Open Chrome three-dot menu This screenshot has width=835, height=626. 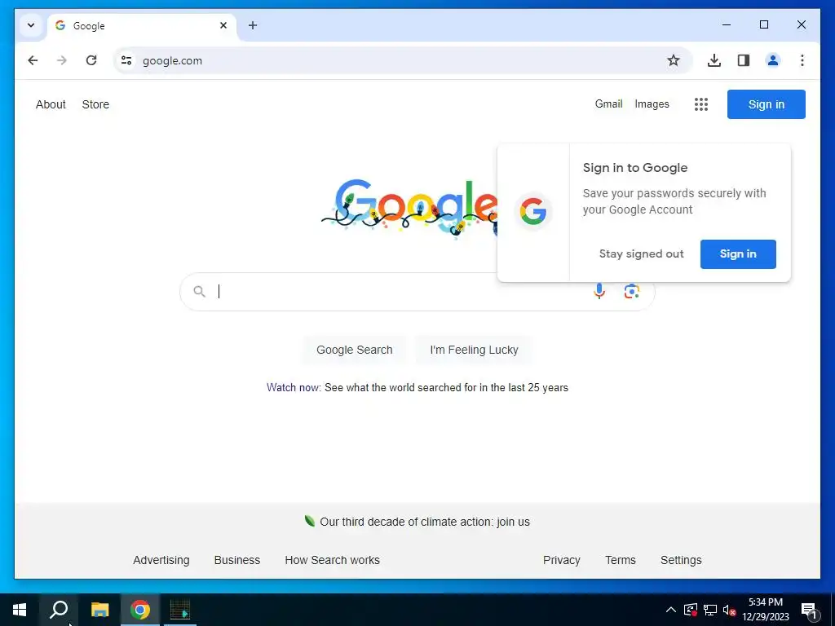pyautogui.click(x=802, y=60)
